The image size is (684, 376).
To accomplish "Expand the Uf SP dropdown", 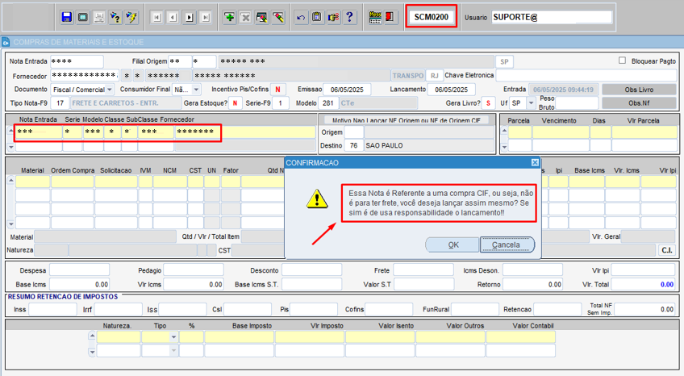I will [x=525, y=103].
